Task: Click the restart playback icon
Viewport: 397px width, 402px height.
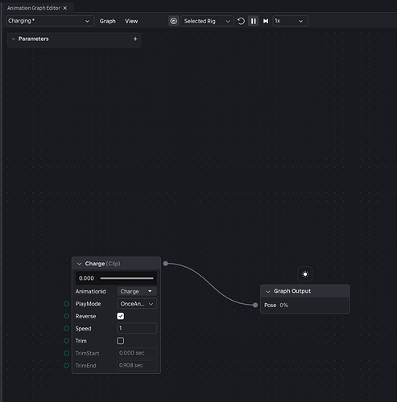Action: pos(241,21)
